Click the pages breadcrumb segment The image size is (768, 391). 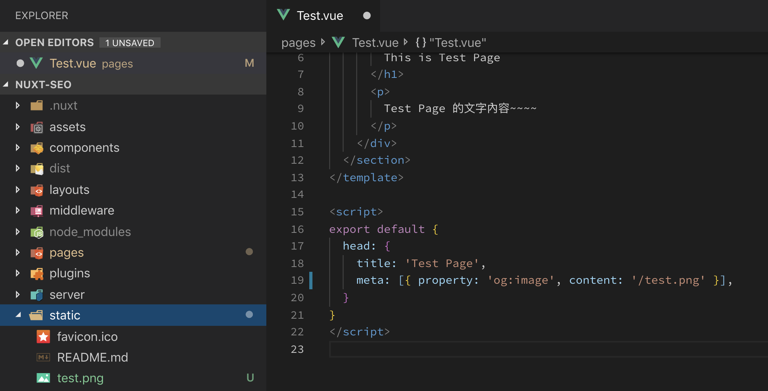pos(298,43)
